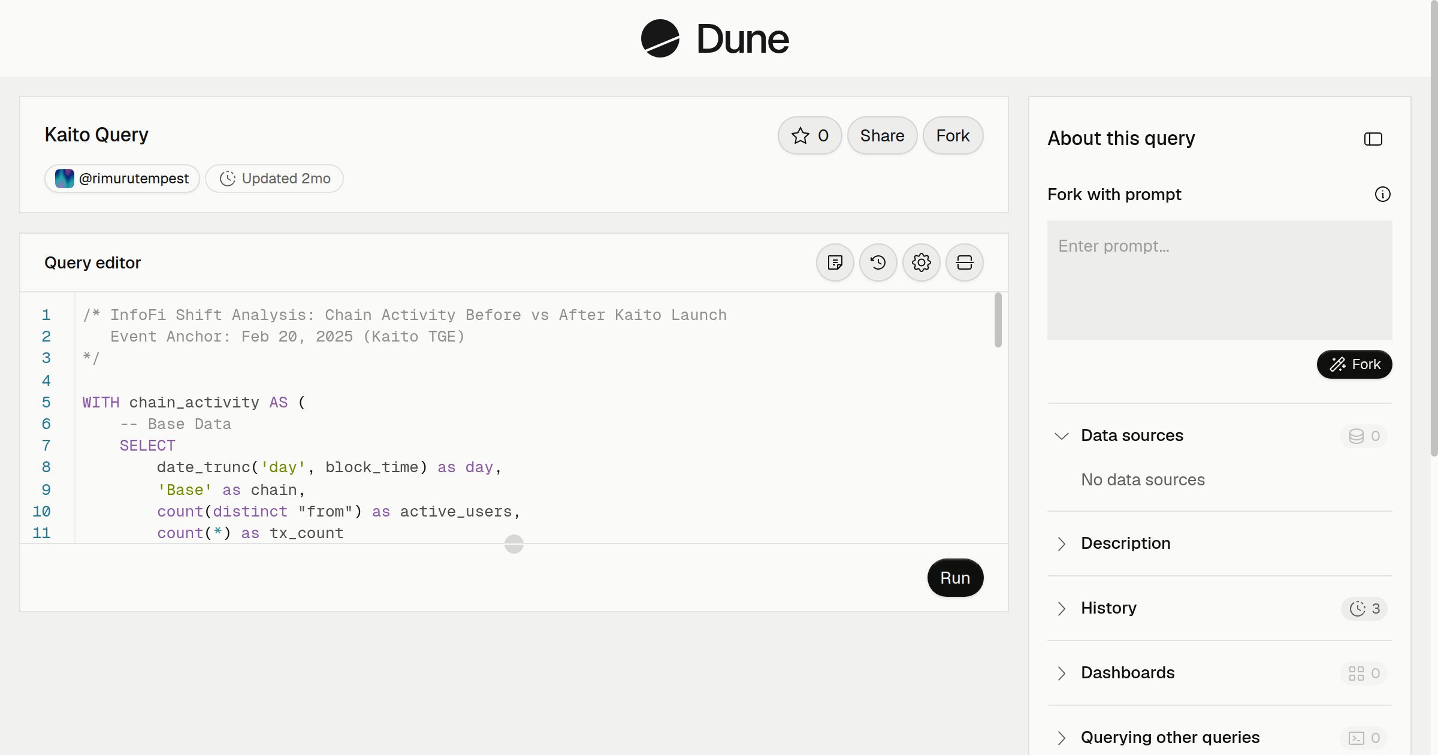1438x755 pixels.
Task: Expand the History section
Action: point(1061,608)
